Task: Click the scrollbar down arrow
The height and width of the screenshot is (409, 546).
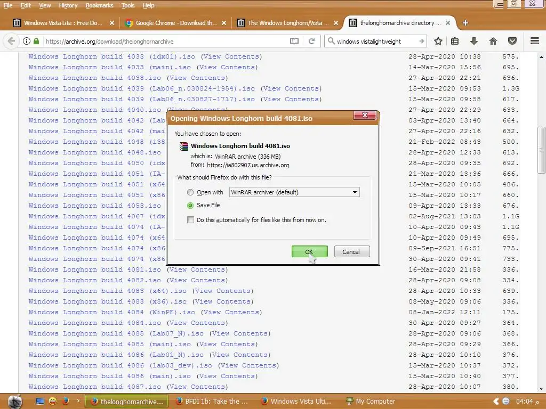Action: click(541, 389)
